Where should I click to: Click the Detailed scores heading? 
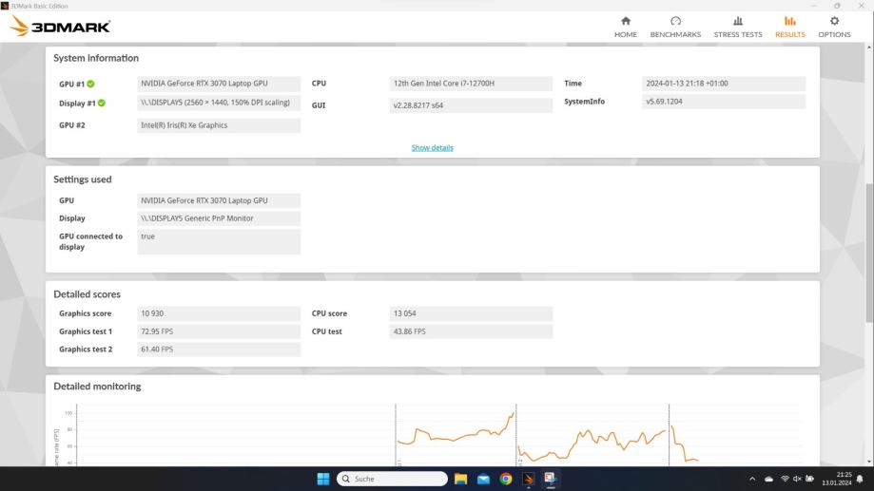click(87, 293)
